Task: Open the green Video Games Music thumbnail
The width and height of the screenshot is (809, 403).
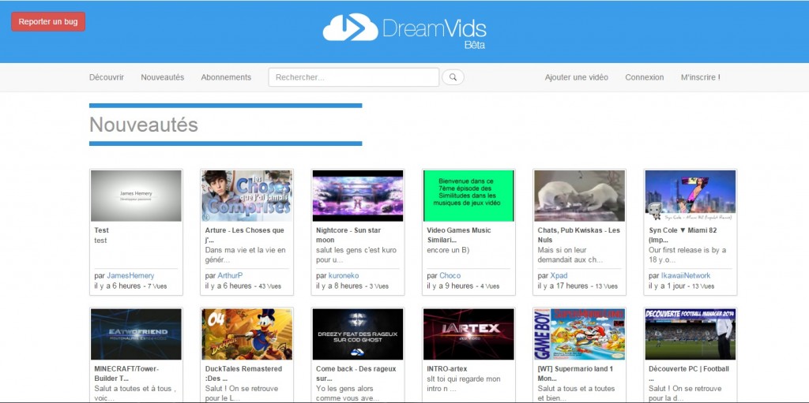Action: point(468,196)
